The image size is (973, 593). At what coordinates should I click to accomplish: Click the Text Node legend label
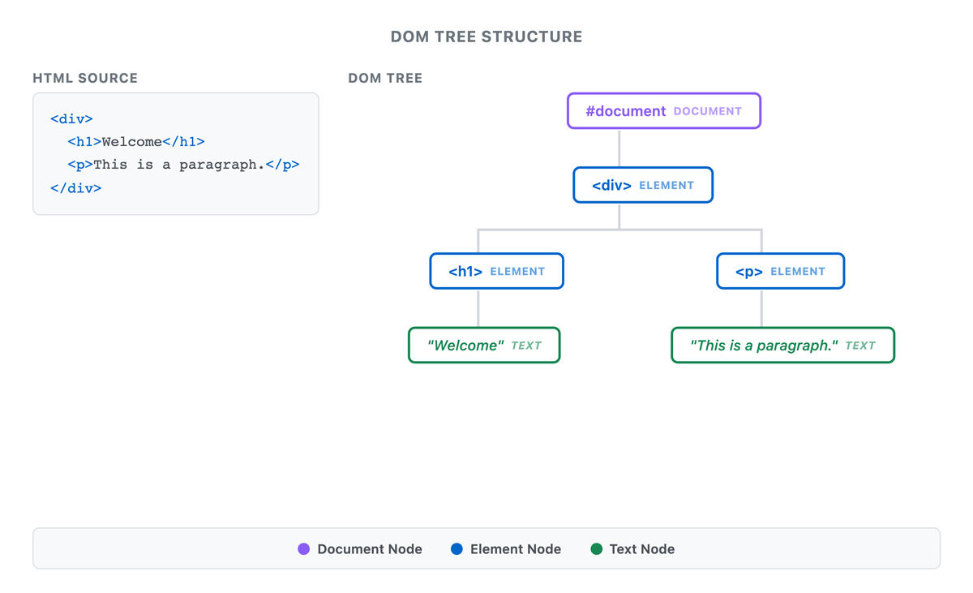pyautogui.click(x=642, y=549)
